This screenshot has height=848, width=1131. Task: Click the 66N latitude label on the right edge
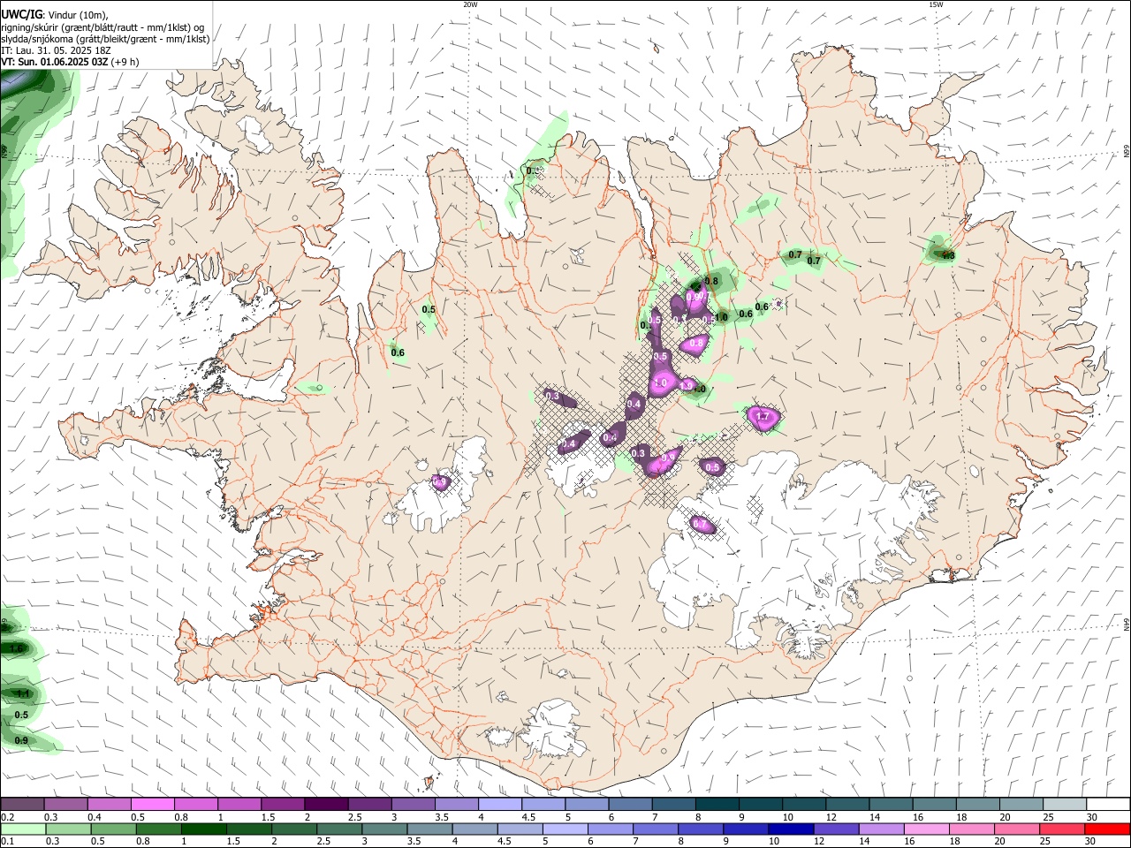tap(1127, 152)
